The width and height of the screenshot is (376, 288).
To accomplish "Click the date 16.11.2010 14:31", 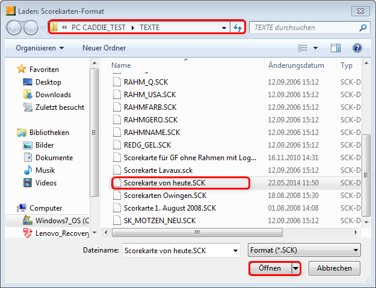I will 293,158.
